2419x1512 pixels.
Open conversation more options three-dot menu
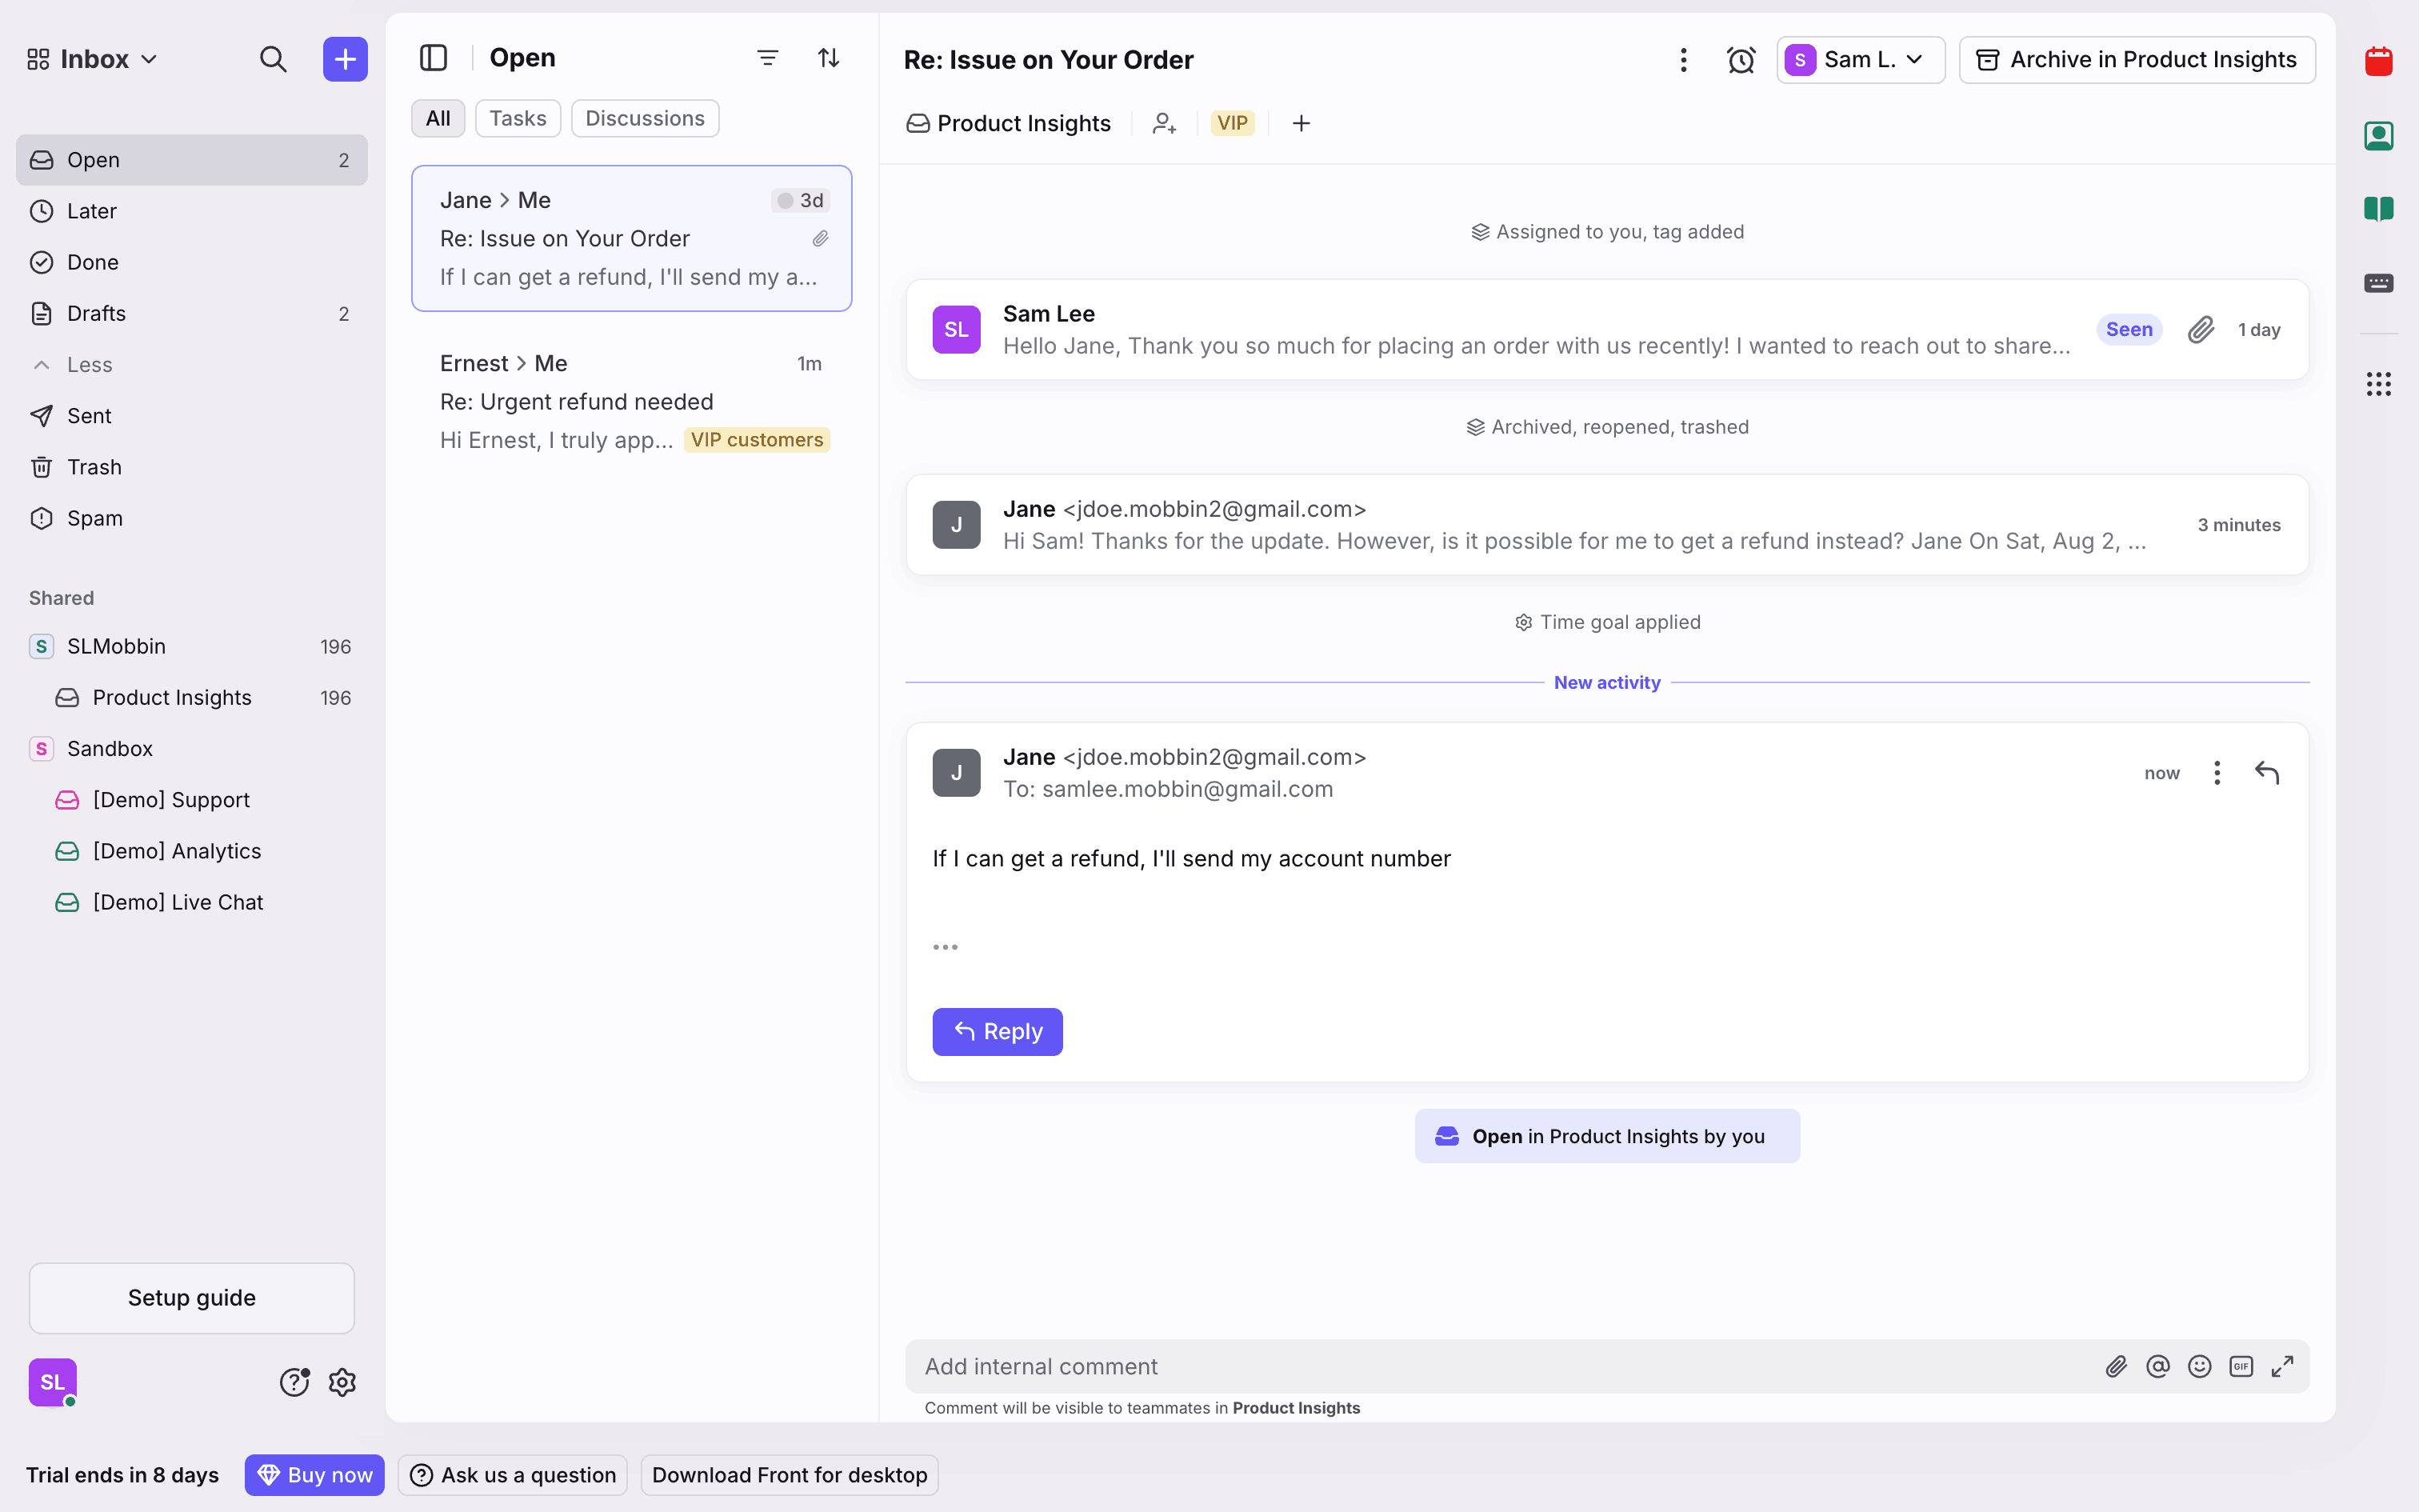1683,60
